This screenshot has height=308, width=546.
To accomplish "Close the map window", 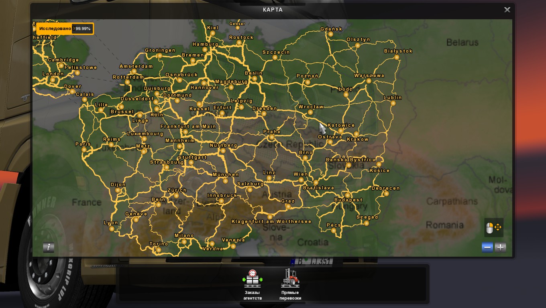I will point(507,10).
